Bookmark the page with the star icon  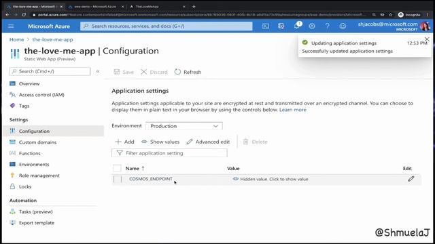pos(390,15)
